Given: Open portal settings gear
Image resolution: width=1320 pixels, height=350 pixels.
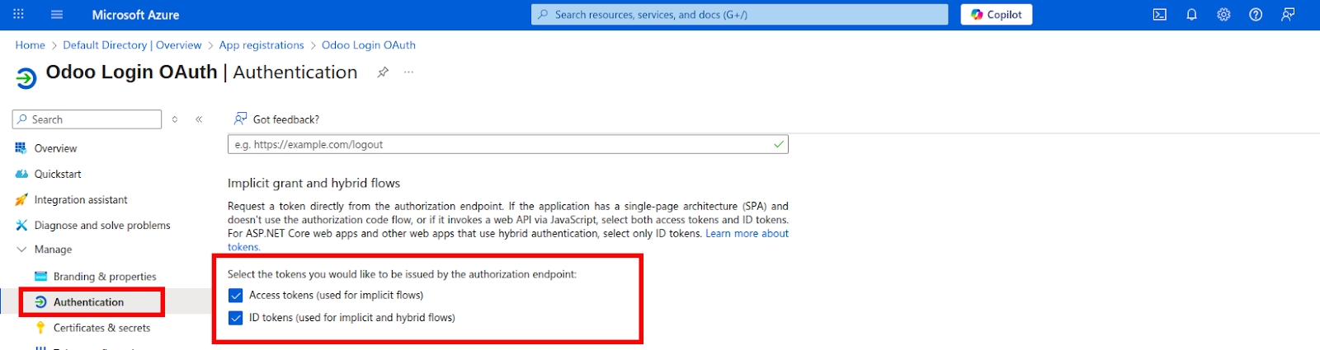Looking at the screenshot, I should 1223,15.
